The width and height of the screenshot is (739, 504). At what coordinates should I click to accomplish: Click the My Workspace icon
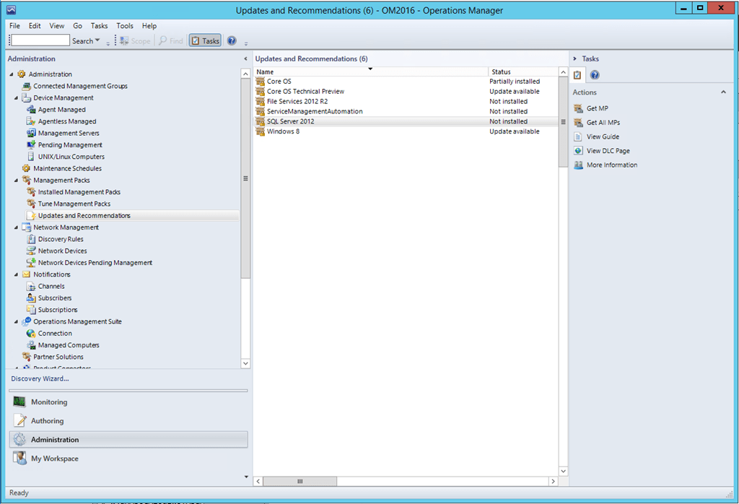coord(19,458)
